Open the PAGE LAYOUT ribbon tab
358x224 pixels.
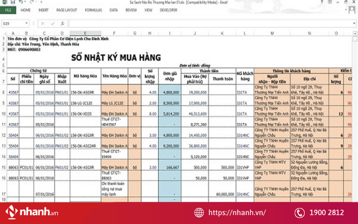[x=66, y=10]
